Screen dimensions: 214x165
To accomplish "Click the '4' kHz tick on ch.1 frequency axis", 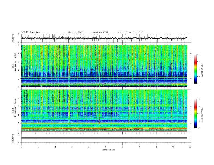I will (x=19, y=70).
